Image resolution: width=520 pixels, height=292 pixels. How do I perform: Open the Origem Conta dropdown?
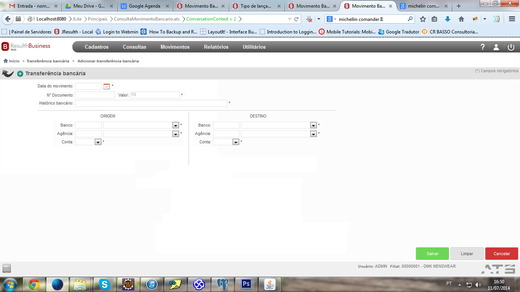[x=98, y=142]
